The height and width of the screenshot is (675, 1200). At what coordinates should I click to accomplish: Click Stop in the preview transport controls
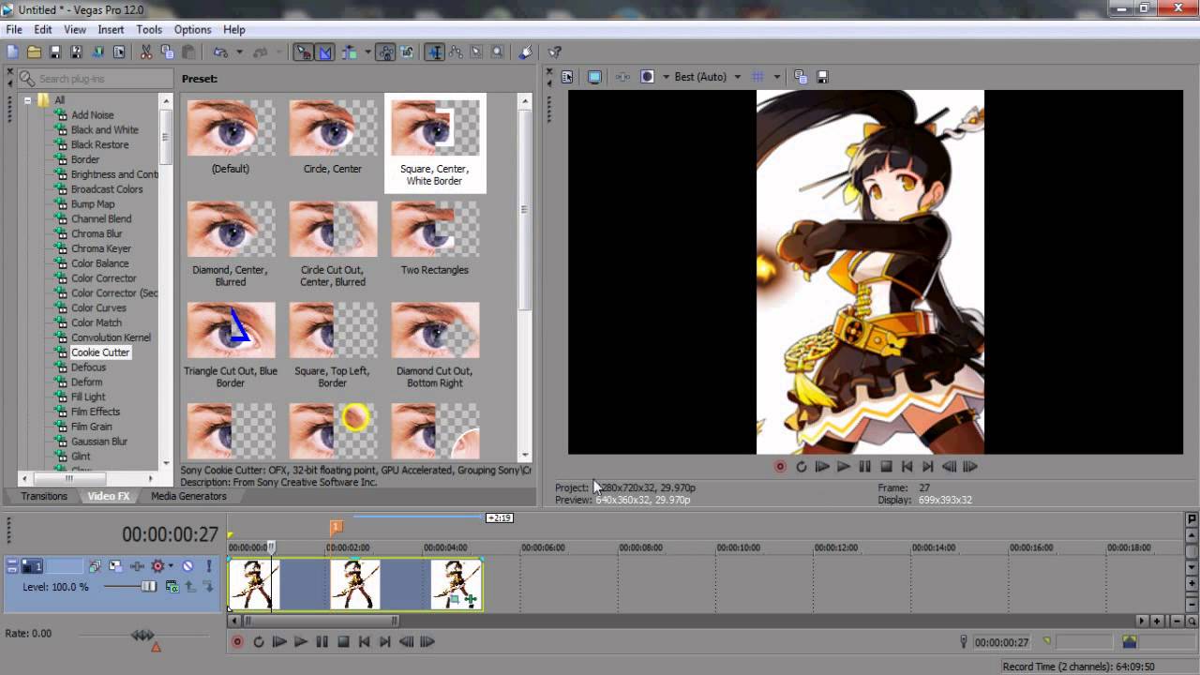[x=886, y=466]
